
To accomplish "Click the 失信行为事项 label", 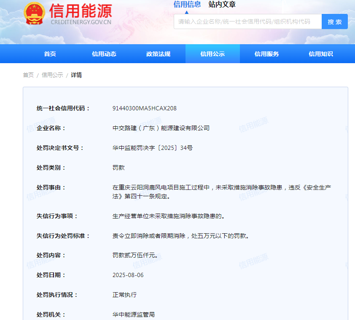I will point(57,216).
